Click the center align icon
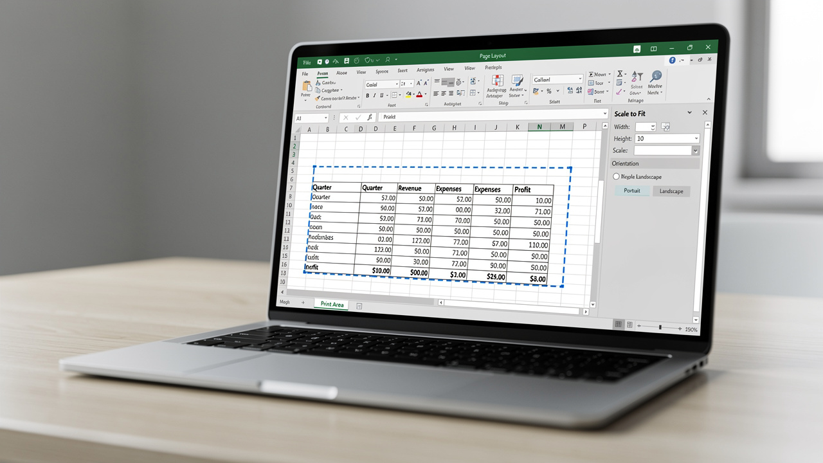The image size is (823, 463). point(443,93)
